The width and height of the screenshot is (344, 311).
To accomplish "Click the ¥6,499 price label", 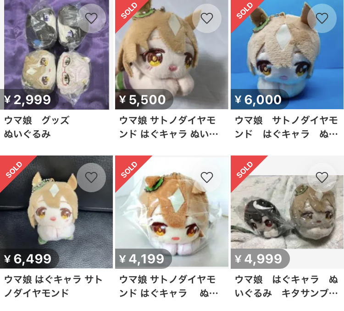I will pyautogui.click(x=28, y=259).
